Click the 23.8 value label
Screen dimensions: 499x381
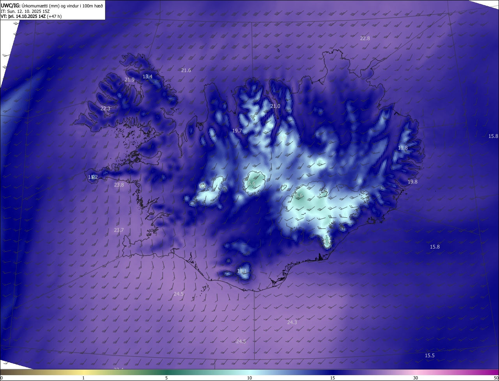[119, 185]
